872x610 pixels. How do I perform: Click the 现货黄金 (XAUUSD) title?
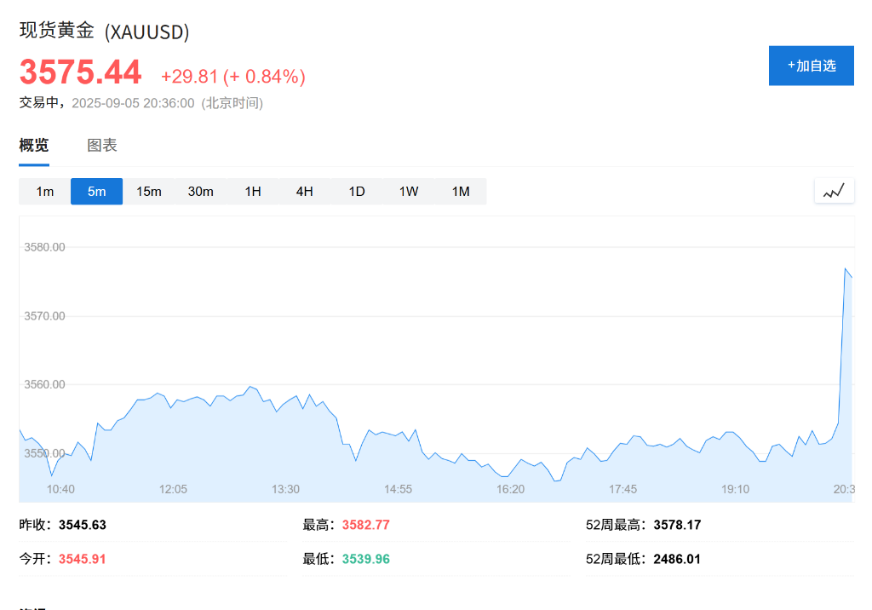pos(104,32)
